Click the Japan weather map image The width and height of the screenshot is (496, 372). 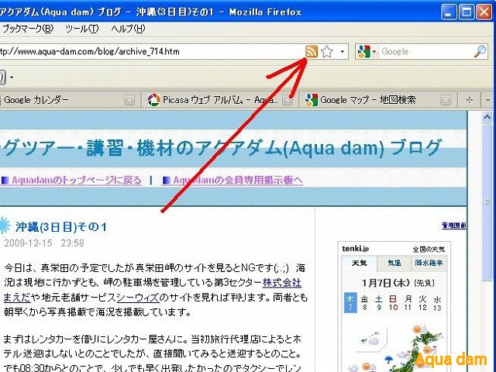point(395,346)
